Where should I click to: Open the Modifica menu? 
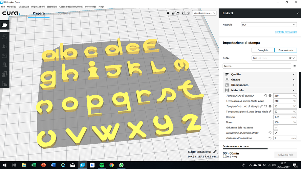(12, 6)
